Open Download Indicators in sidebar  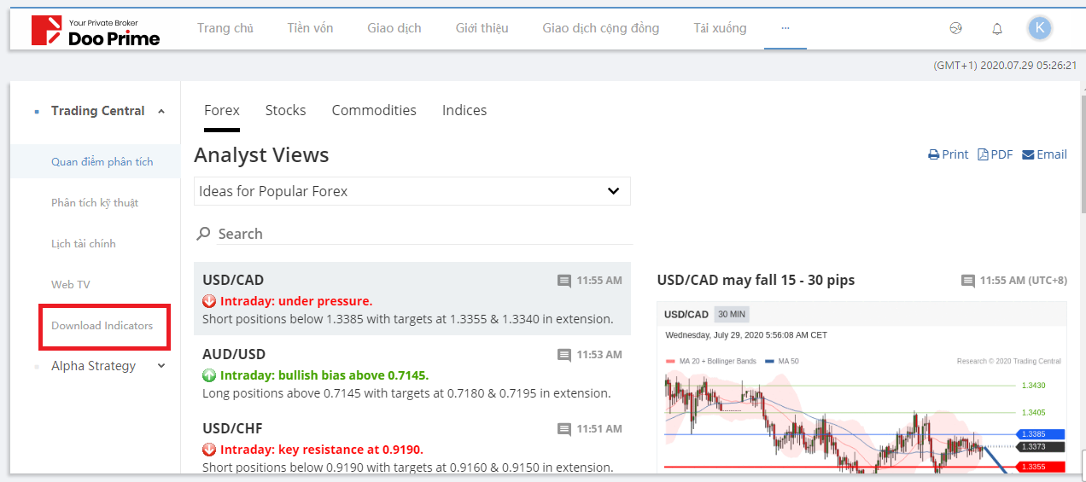[102, 326]
